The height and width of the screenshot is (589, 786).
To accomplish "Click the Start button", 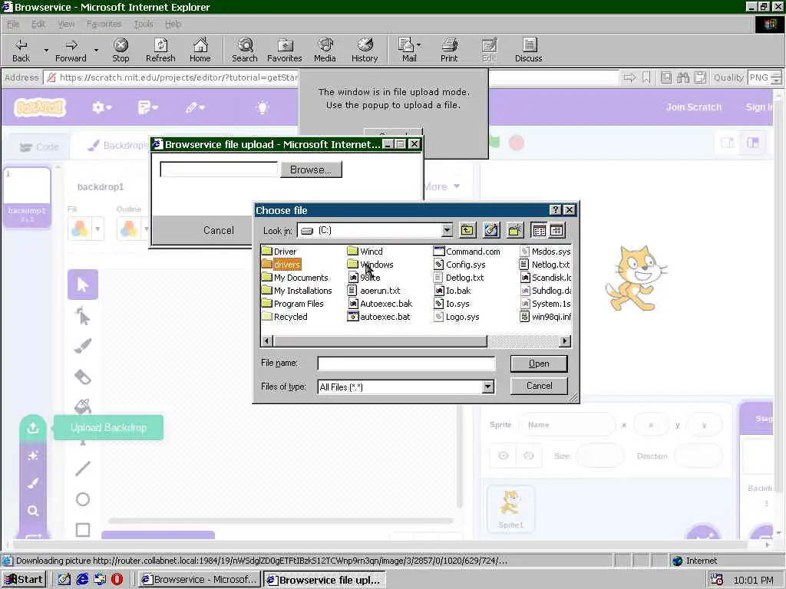I will tap(24, 580).
